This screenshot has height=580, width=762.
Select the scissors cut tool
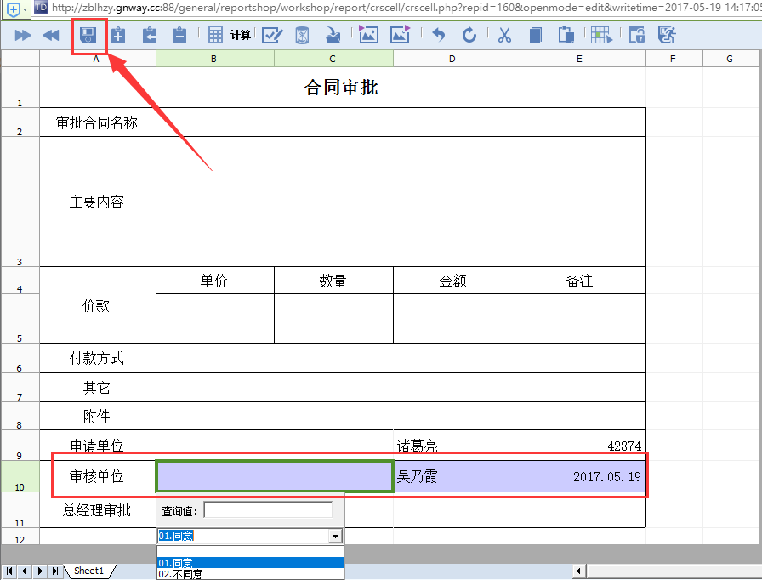click(503, 35)
